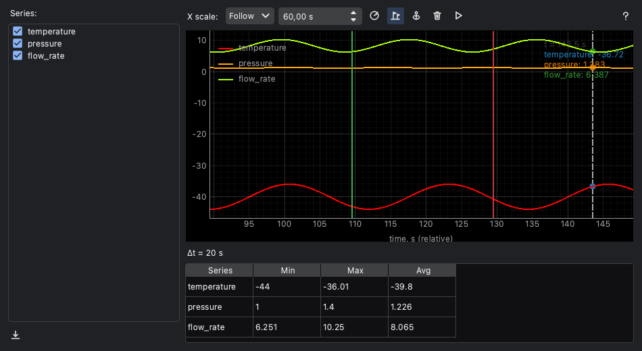Start playback with the play icon

coord(459,16)
